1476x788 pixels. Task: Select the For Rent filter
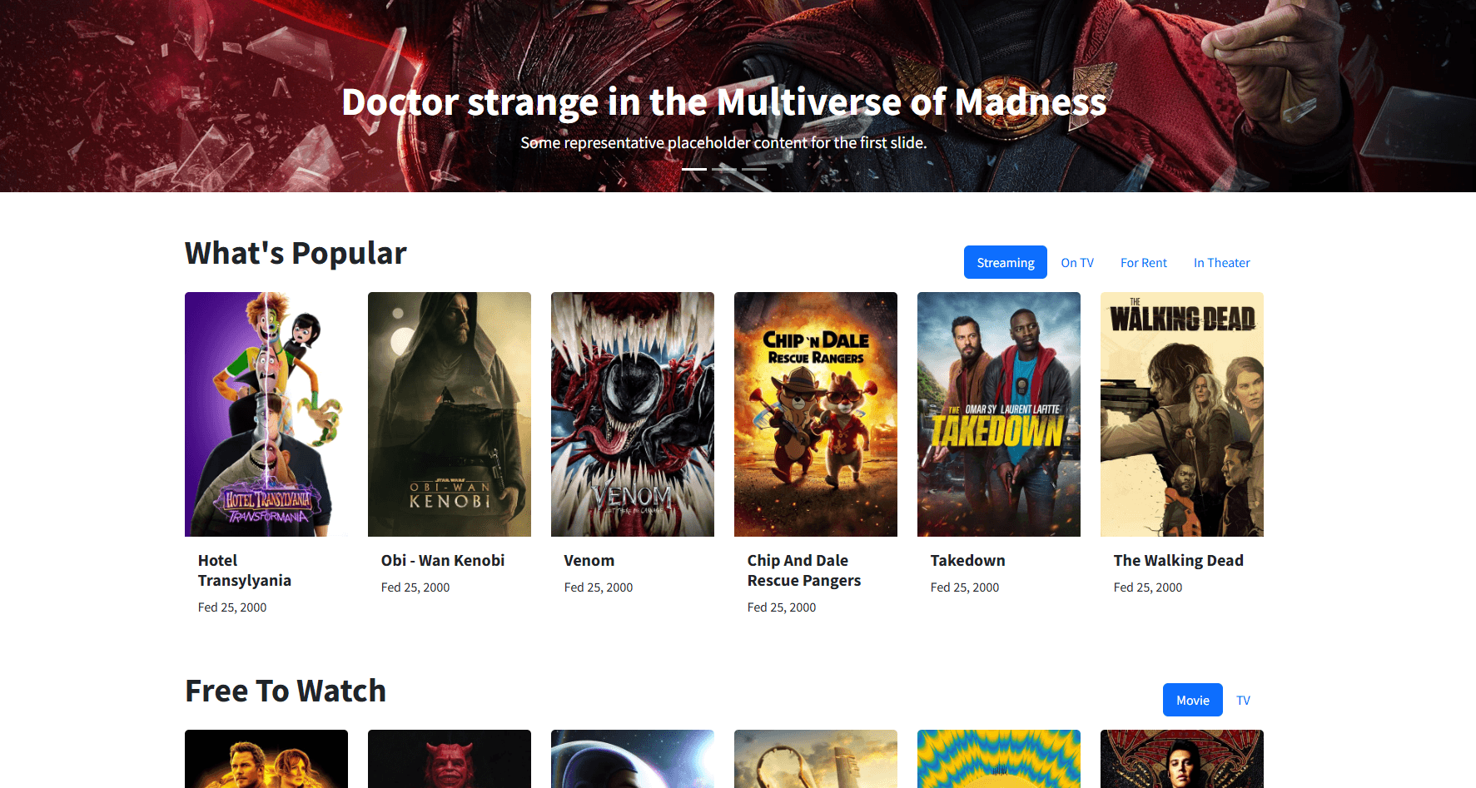point(1143,262)
